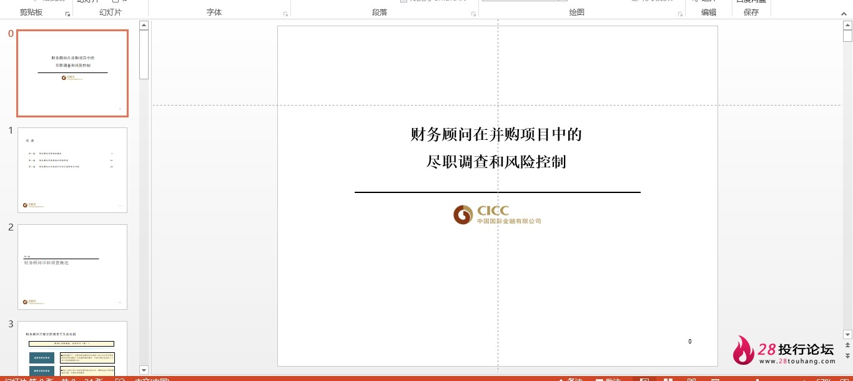Select slide 3 thumbnail with teal boxes
Screen dimensions: 853x381
coord(72,349)
